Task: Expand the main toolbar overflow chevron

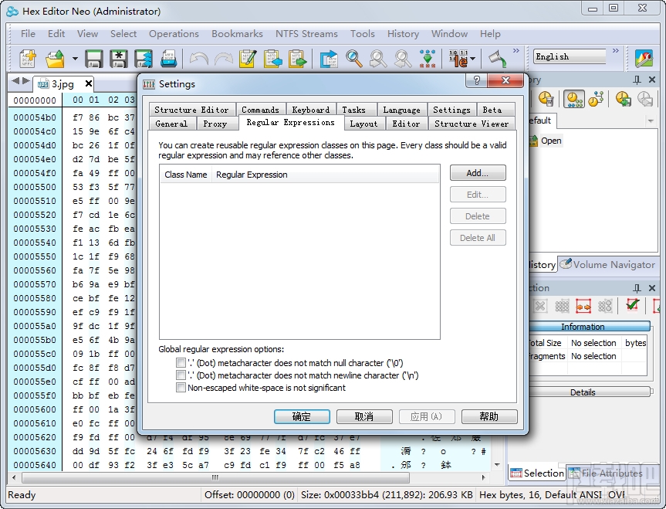Action: pyautogui.click(x=516, y=51)
